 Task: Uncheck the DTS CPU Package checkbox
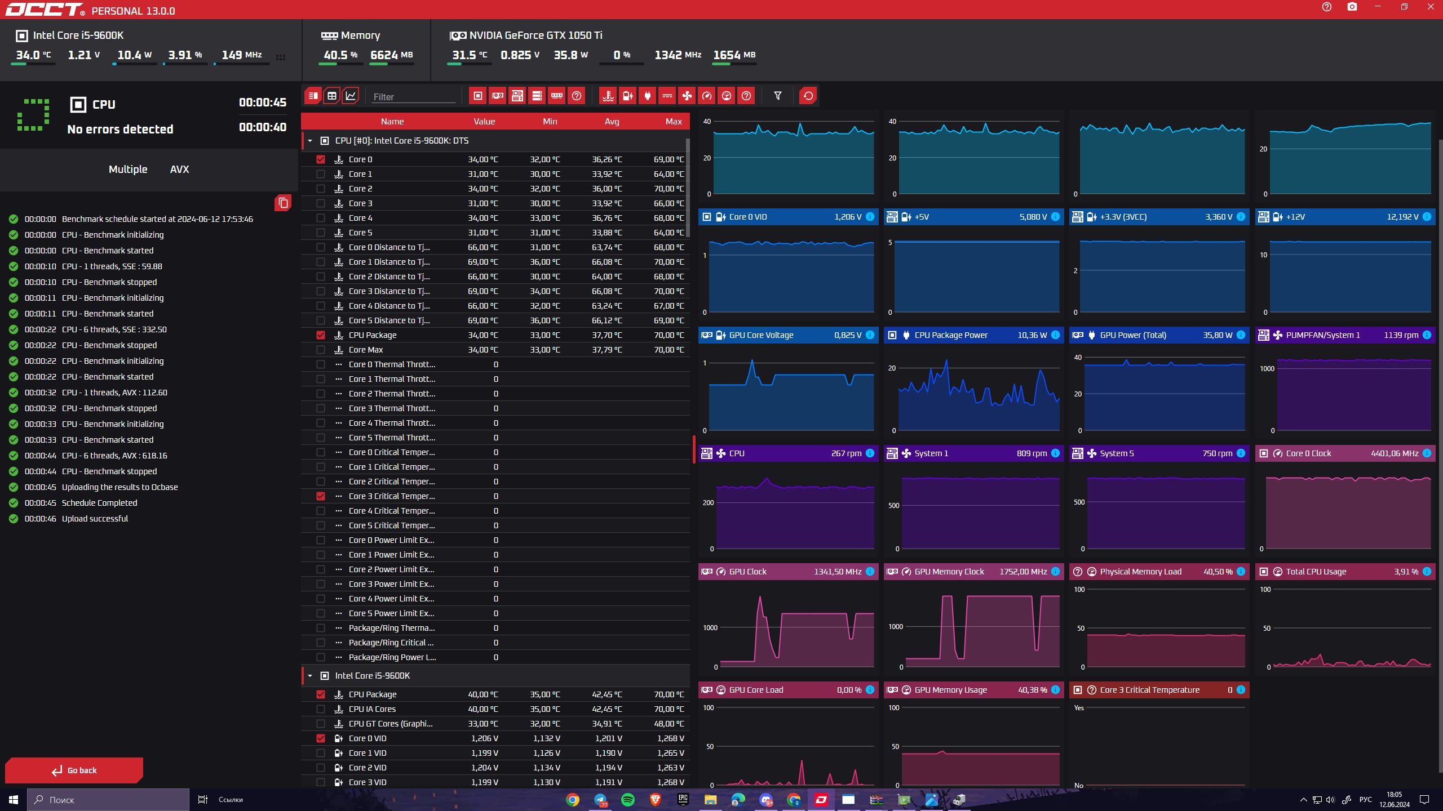(321, 335)
